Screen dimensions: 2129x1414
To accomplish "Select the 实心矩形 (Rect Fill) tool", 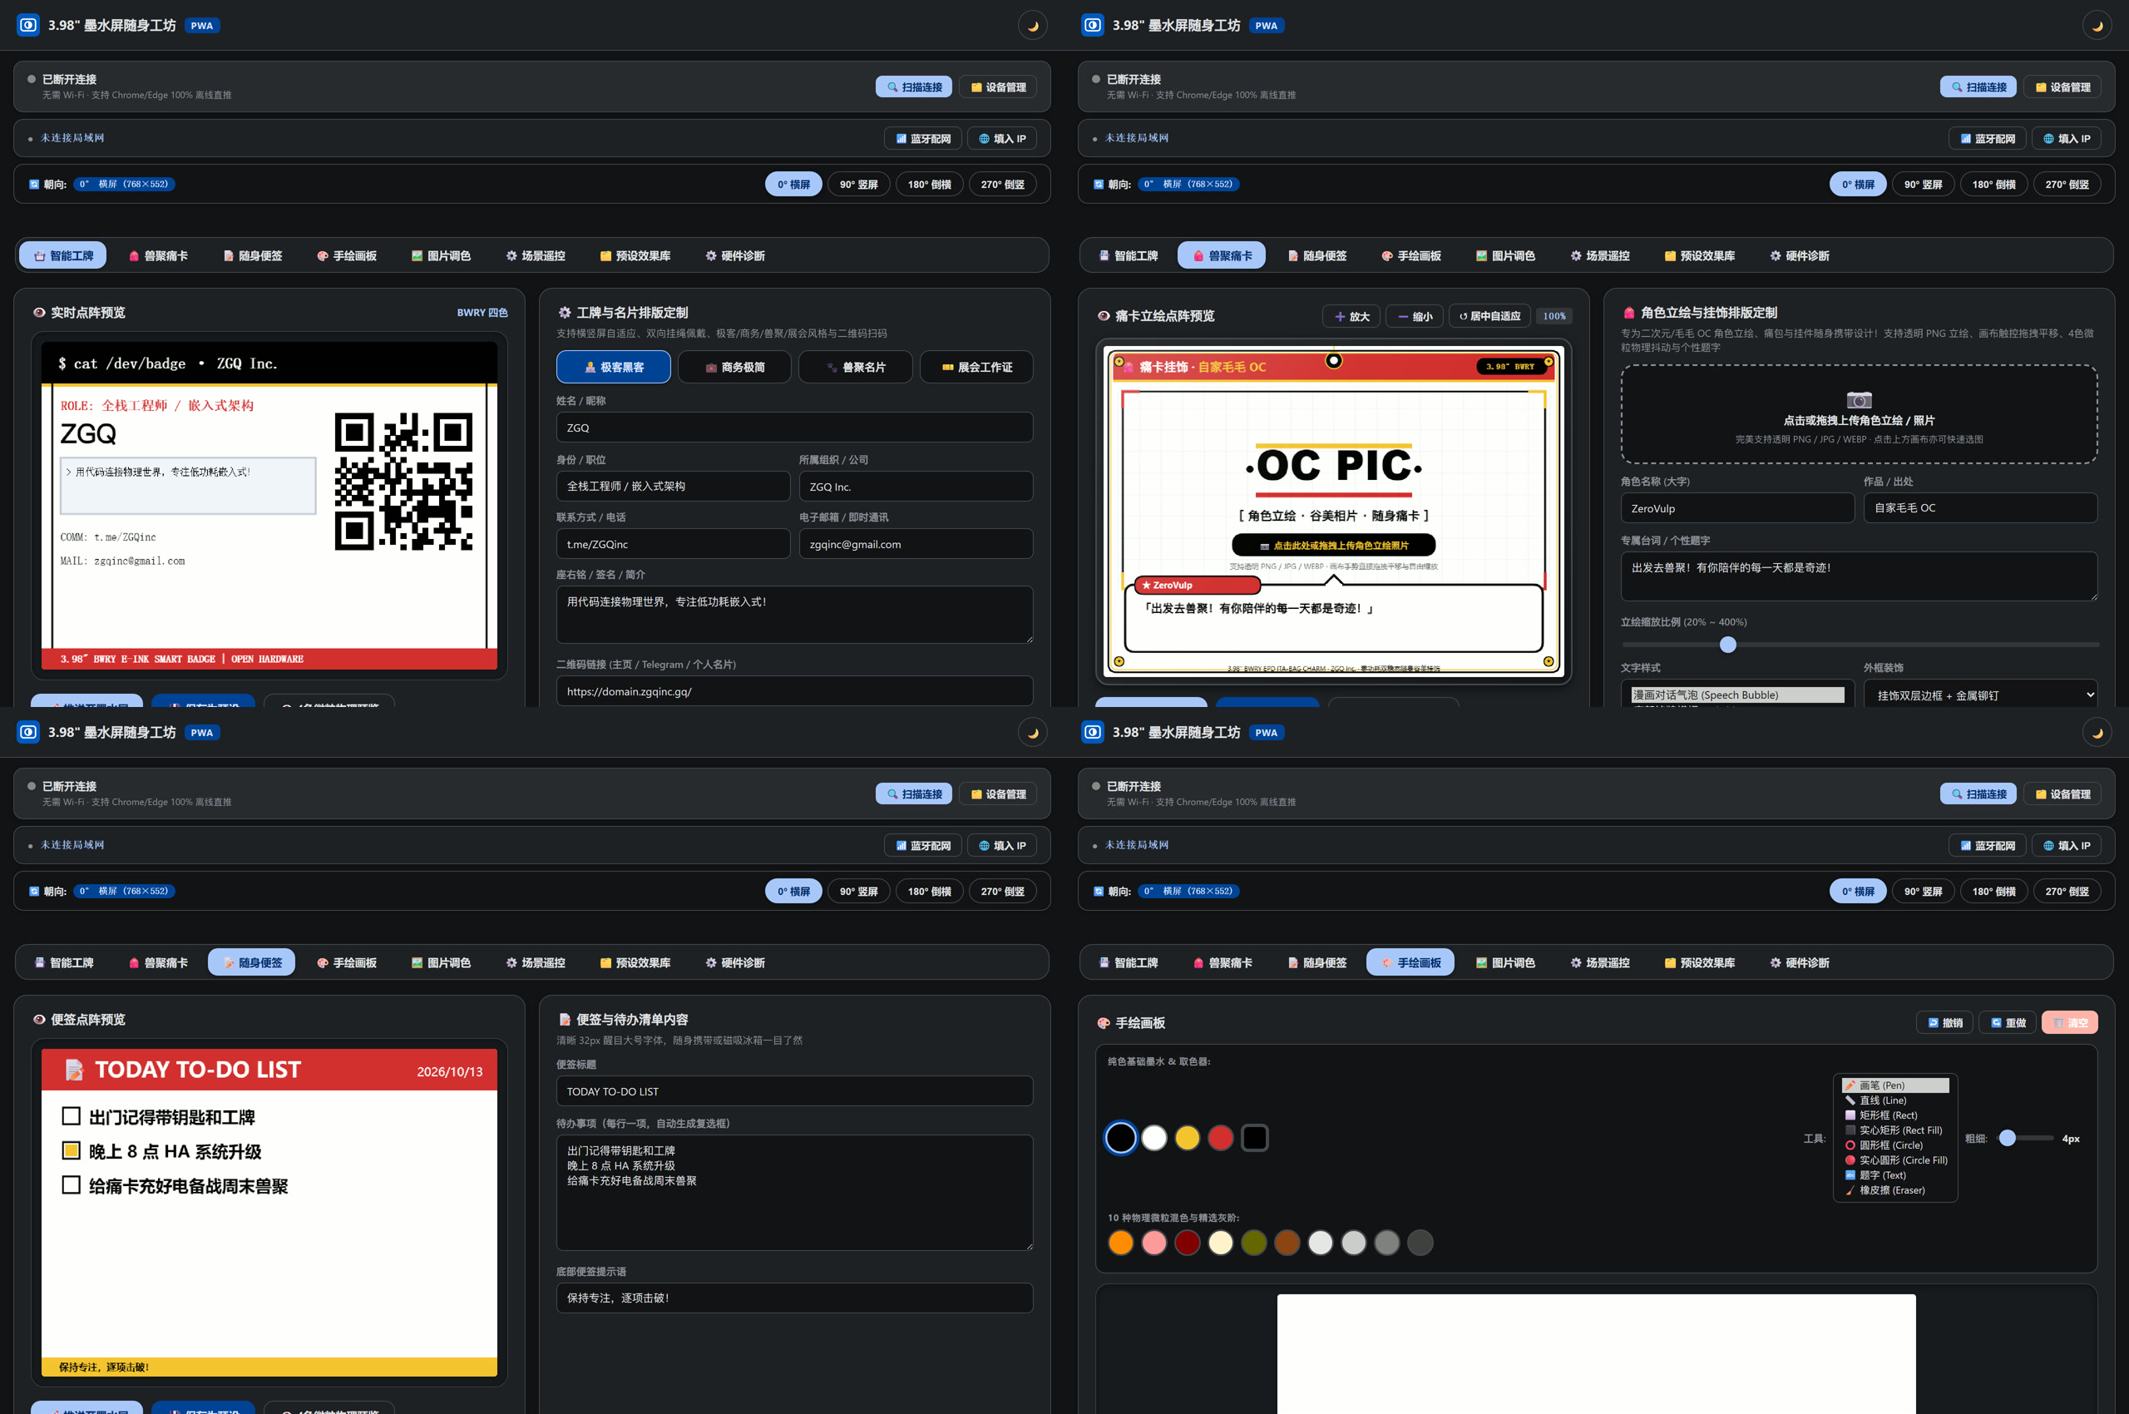I will tap(1894, 1130).
